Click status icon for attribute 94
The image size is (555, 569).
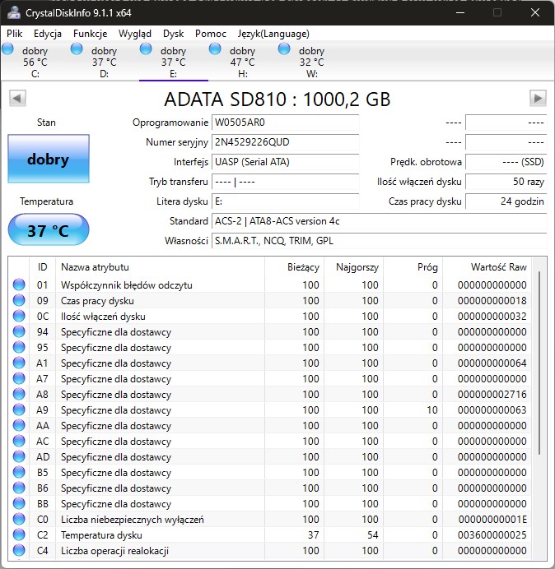tap(19, 331)
